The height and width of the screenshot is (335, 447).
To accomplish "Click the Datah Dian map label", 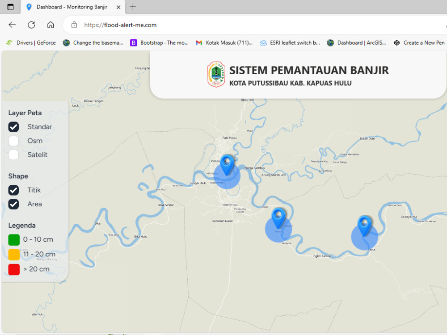I will [367, 138].
